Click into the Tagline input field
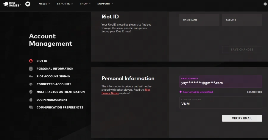This screenshot has height=140, width=268. click(x=242, y=20)
